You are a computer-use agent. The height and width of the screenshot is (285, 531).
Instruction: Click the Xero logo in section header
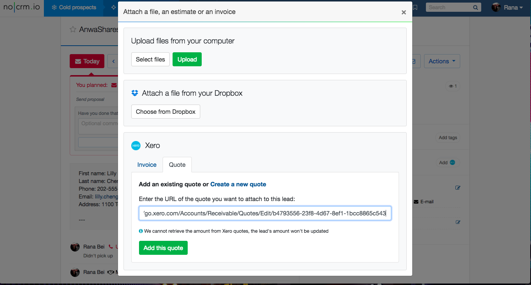click(136, 145)
